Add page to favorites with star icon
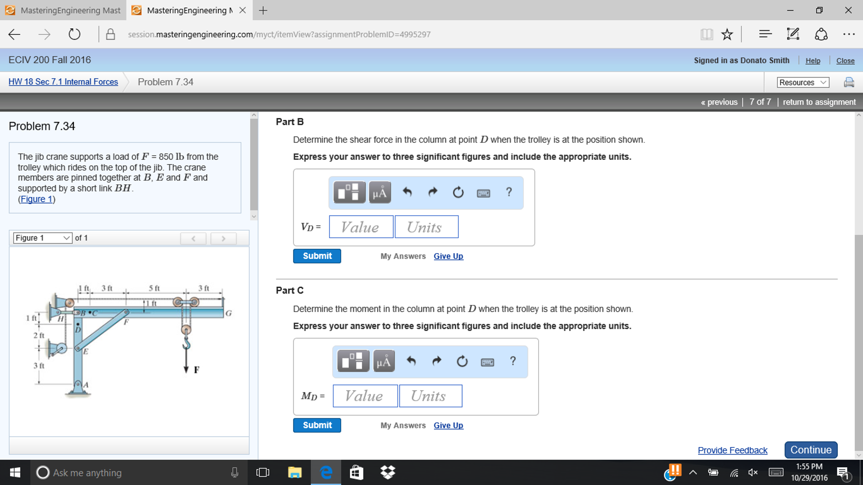863x485 pixels. pos(727,34)
